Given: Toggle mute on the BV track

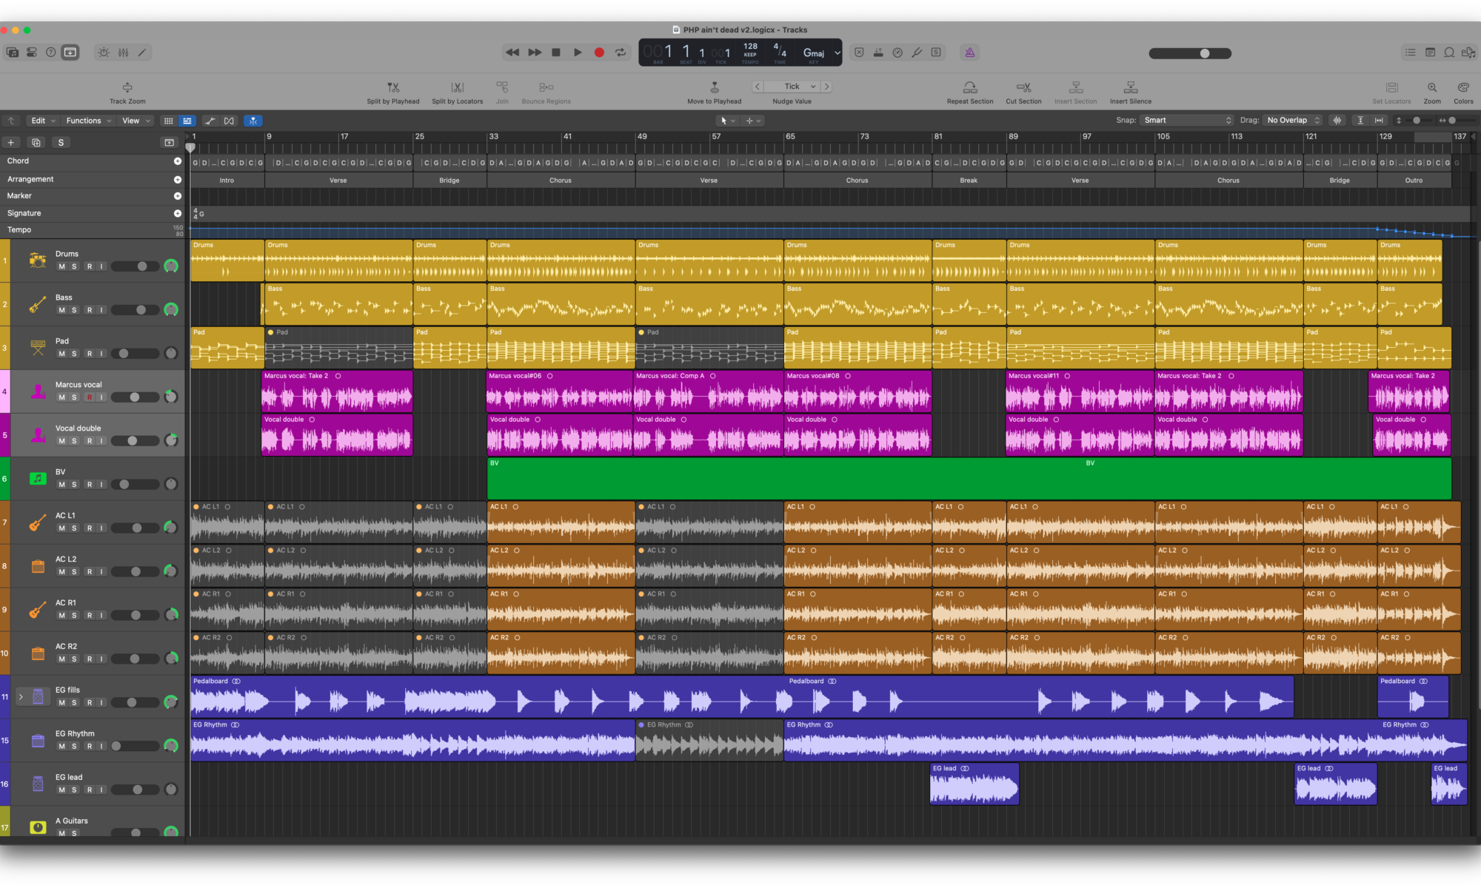Looking at the screenshot, I should tap(60, 484).
